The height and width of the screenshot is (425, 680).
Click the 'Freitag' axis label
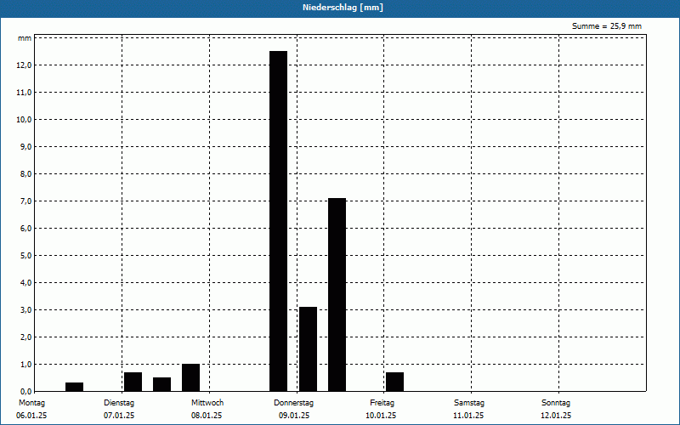382,403
